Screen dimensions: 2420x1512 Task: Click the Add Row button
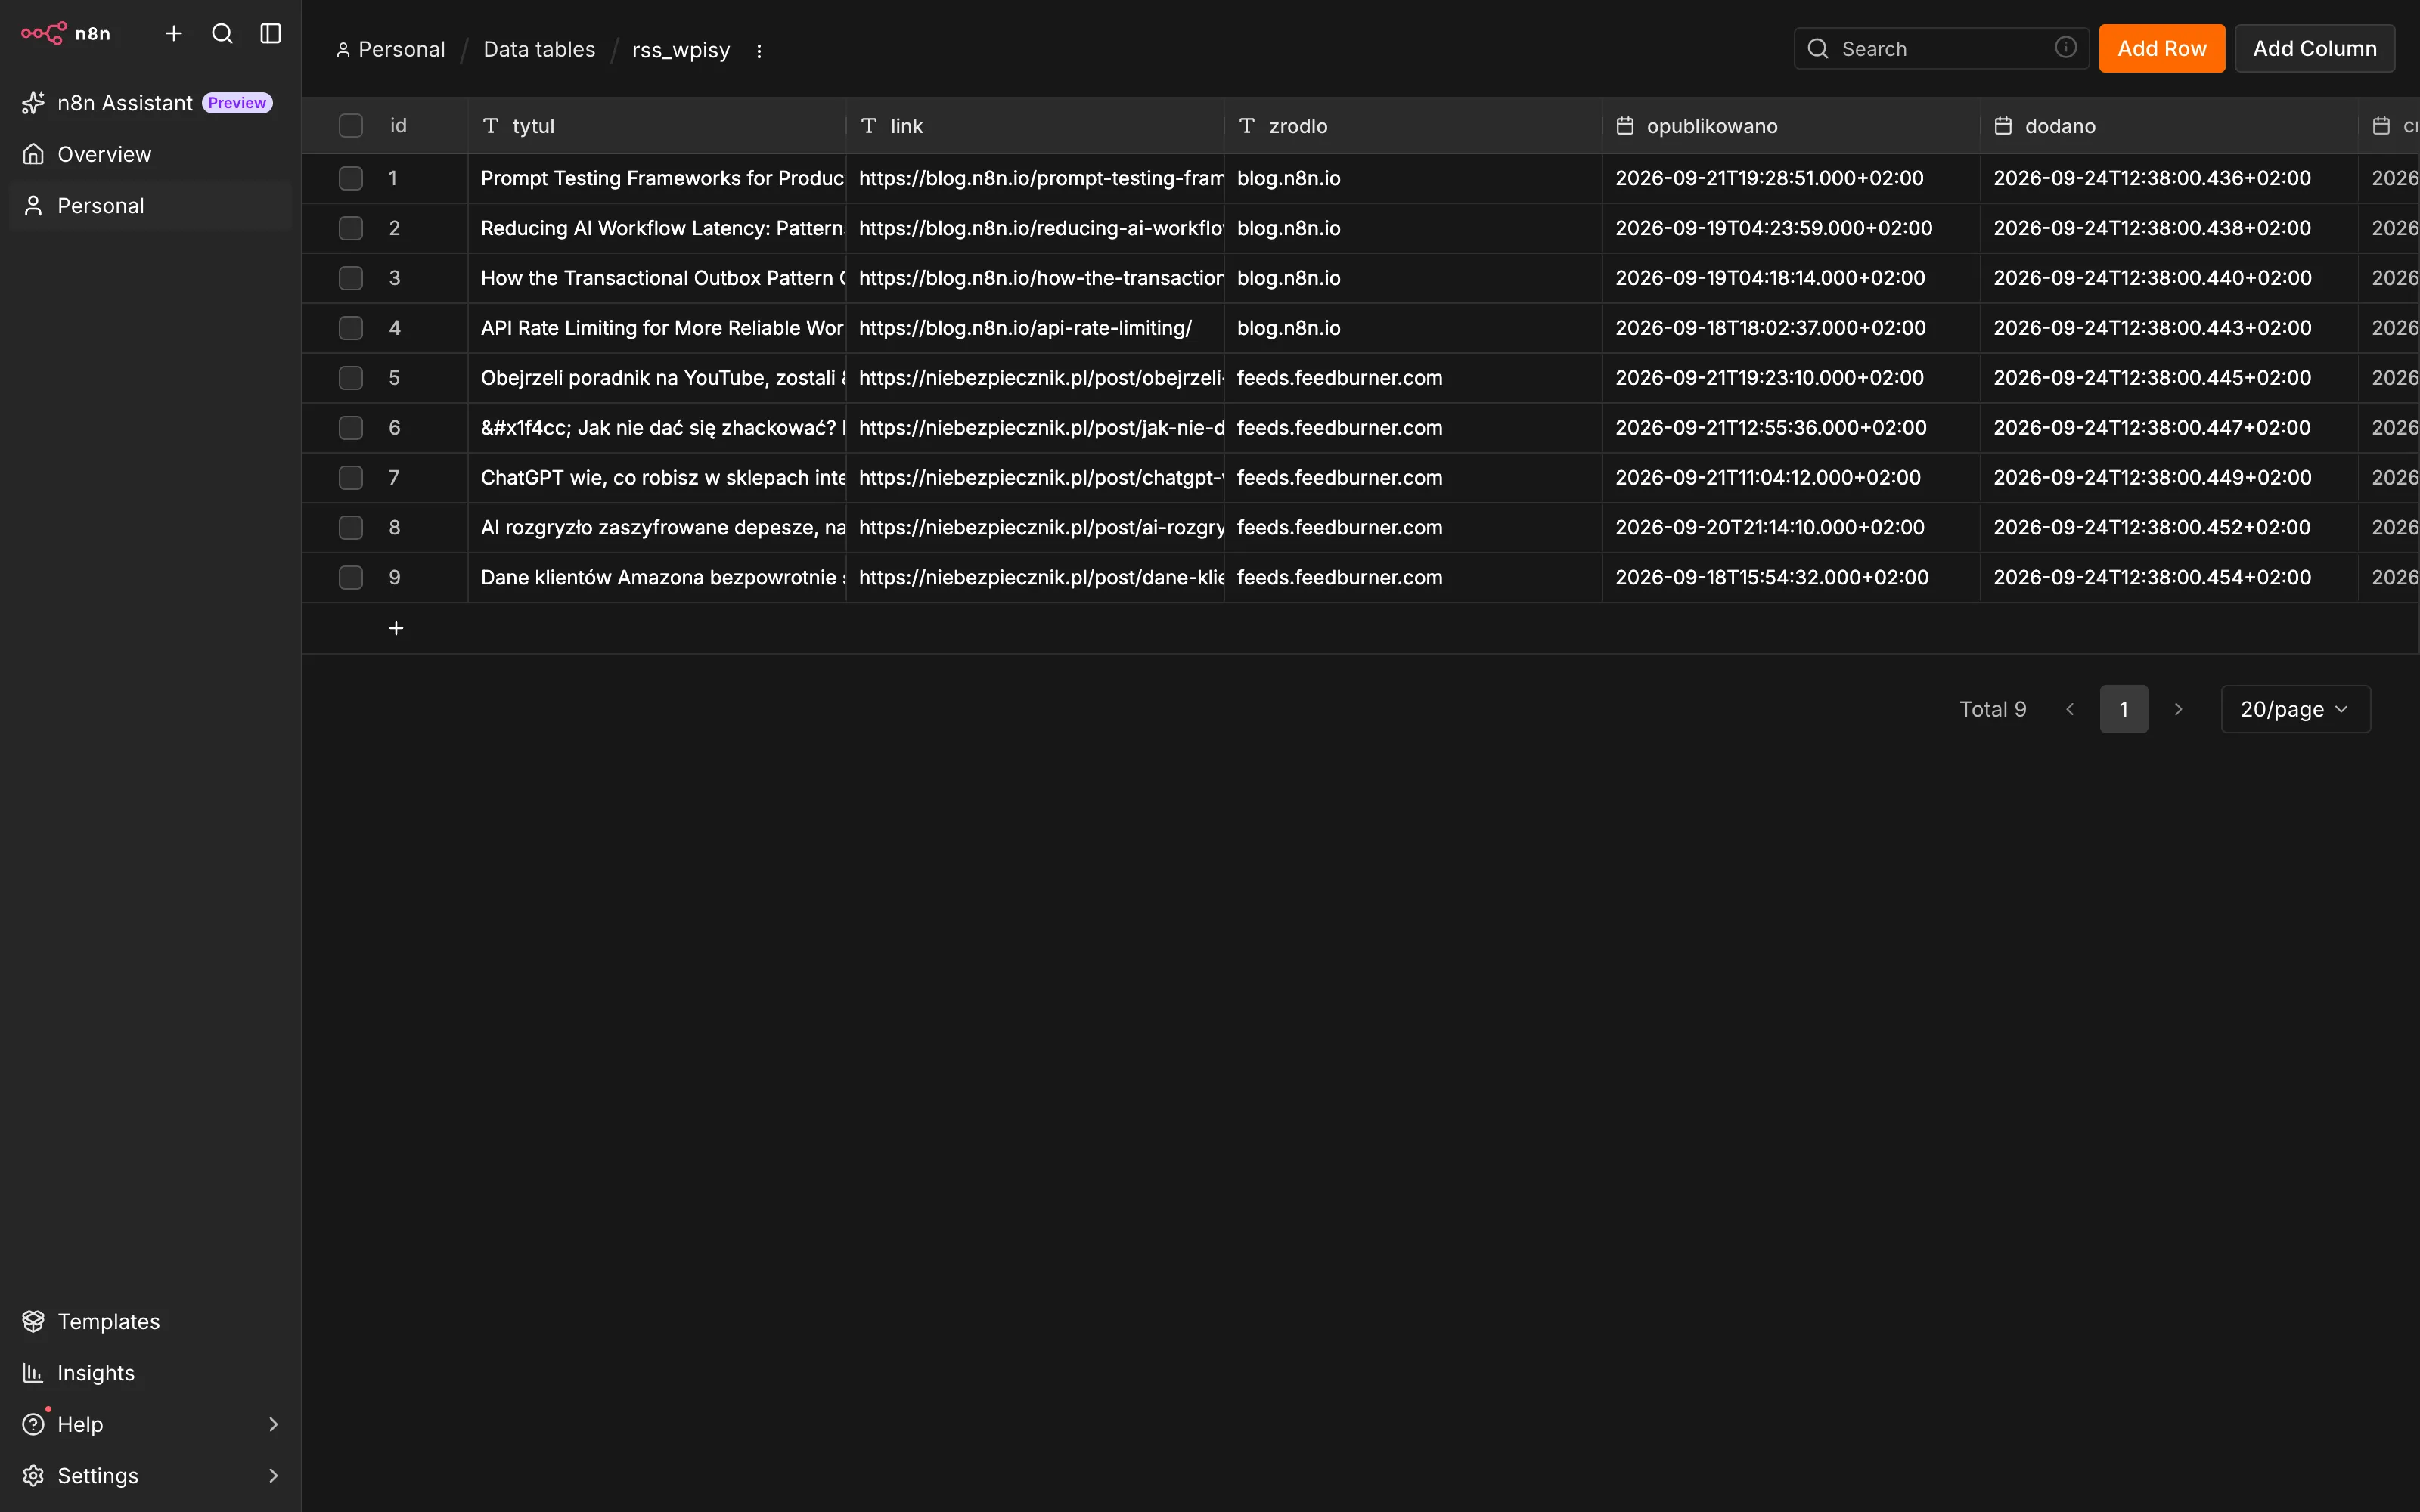coord(2162,48)
